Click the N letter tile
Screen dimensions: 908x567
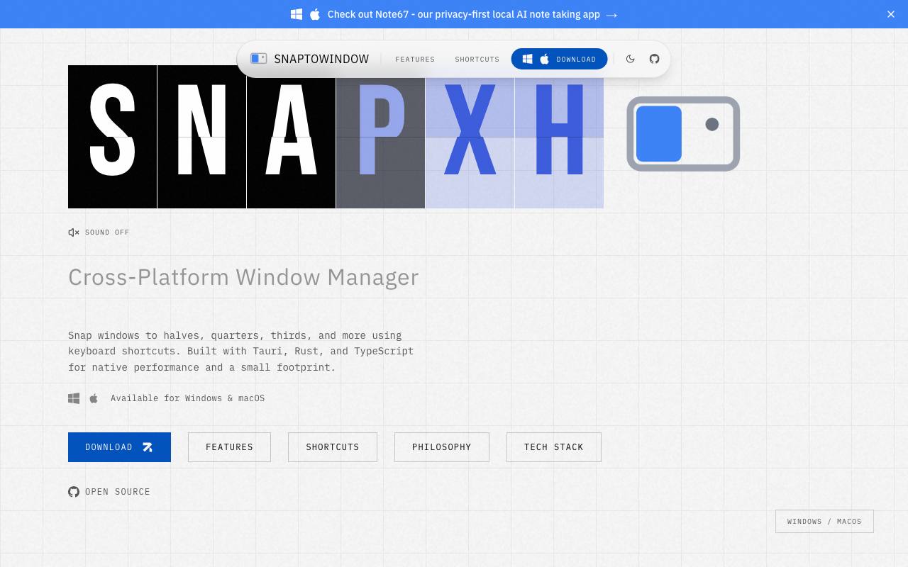point(201,137)
